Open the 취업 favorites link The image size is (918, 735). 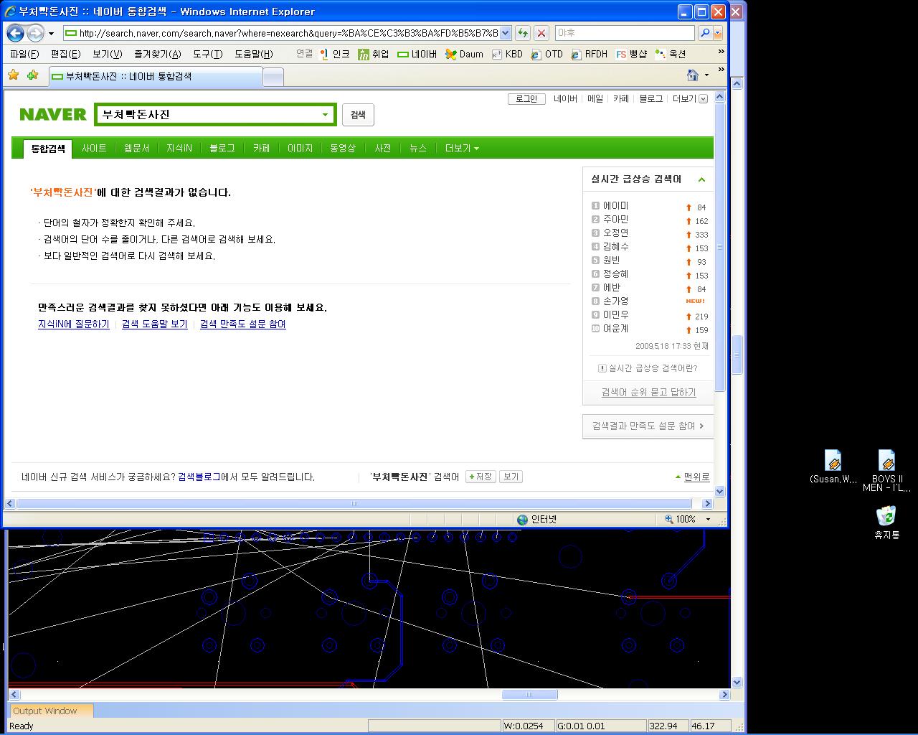pyautogui.click(x=374, y=54)
